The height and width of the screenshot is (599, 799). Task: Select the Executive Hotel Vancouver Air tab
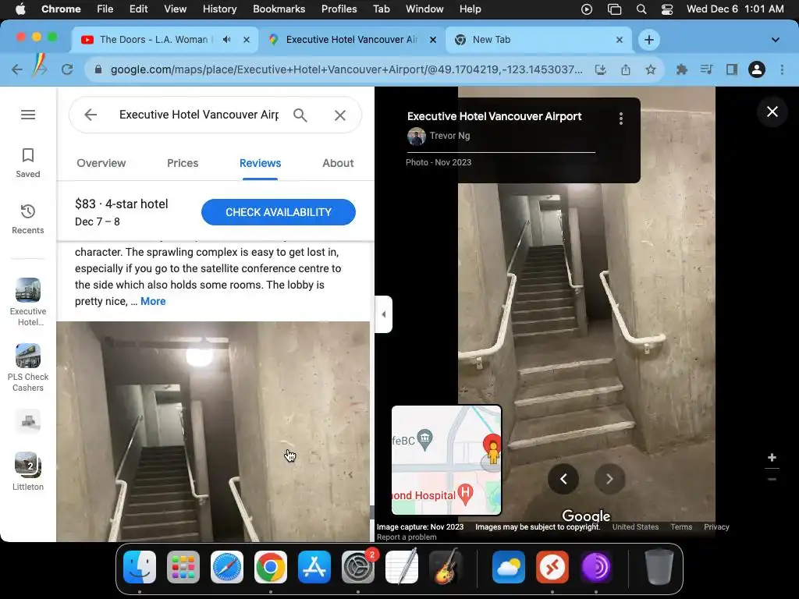tap(352, 40)
